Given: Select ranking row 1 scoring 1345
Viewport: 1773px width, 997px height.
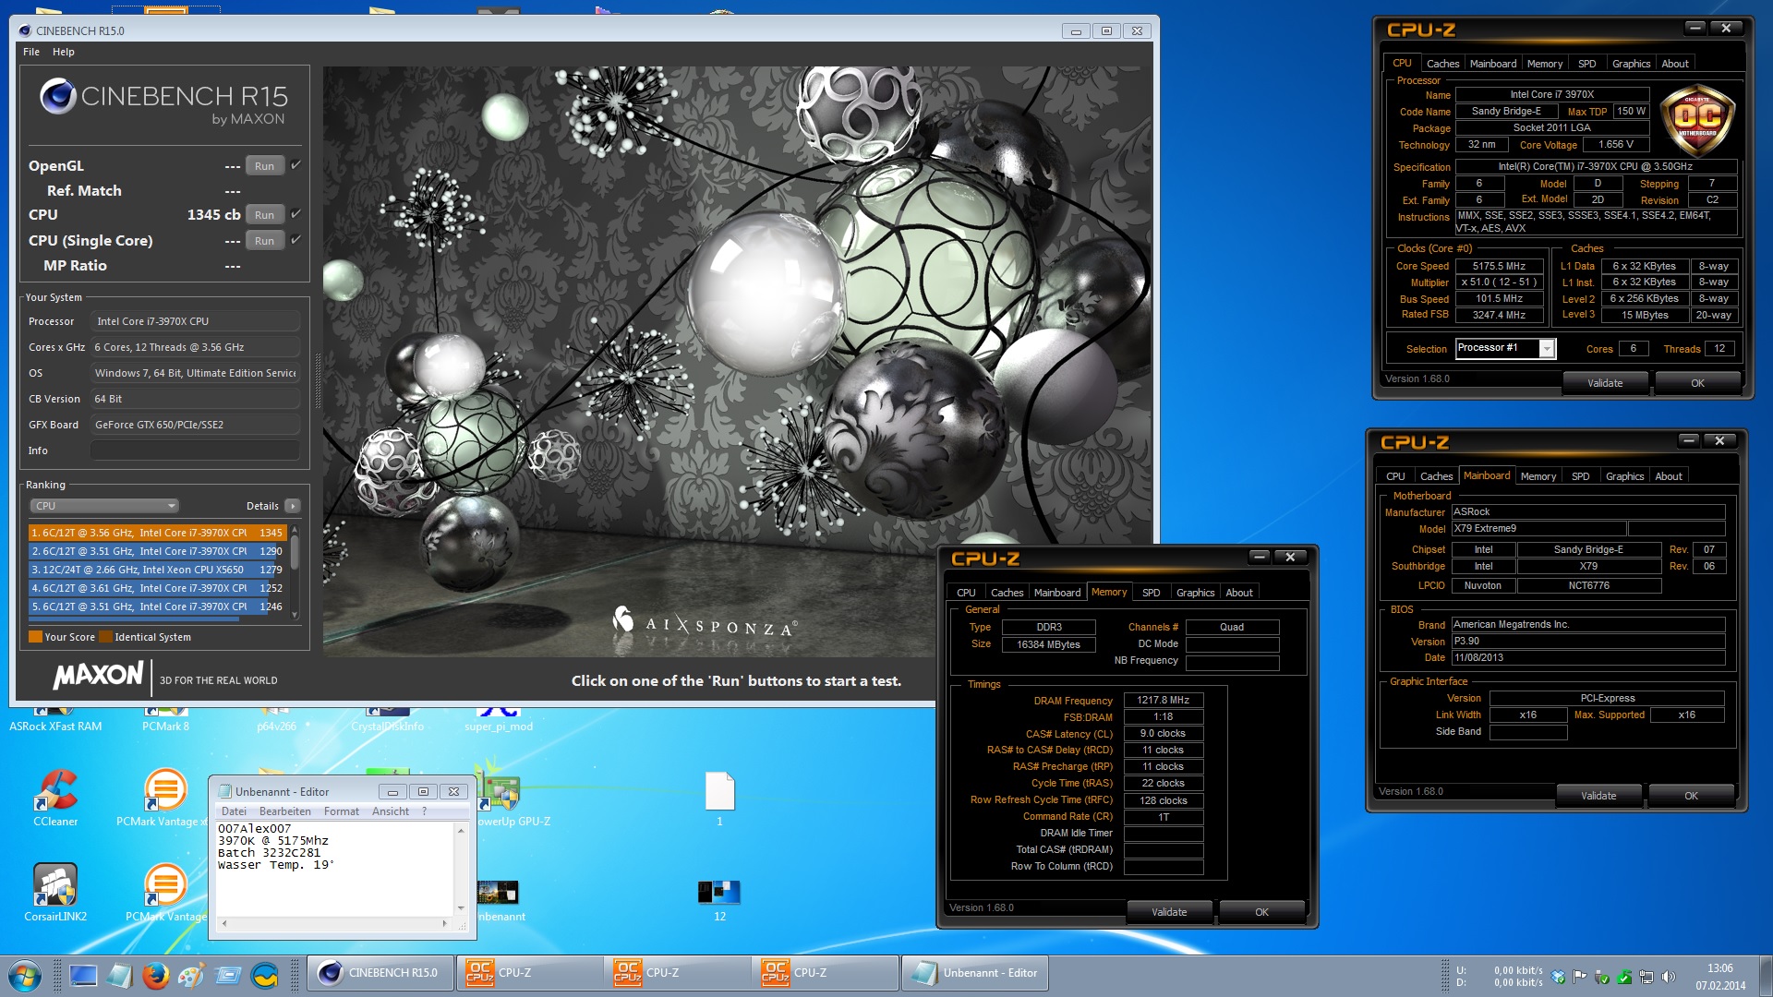Looking at the screenshot, I should point(157,533).
